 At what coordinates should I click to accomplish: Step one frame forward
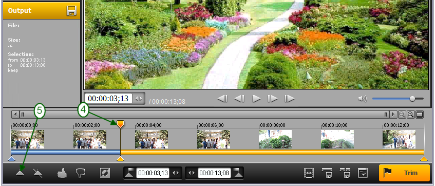272,99
